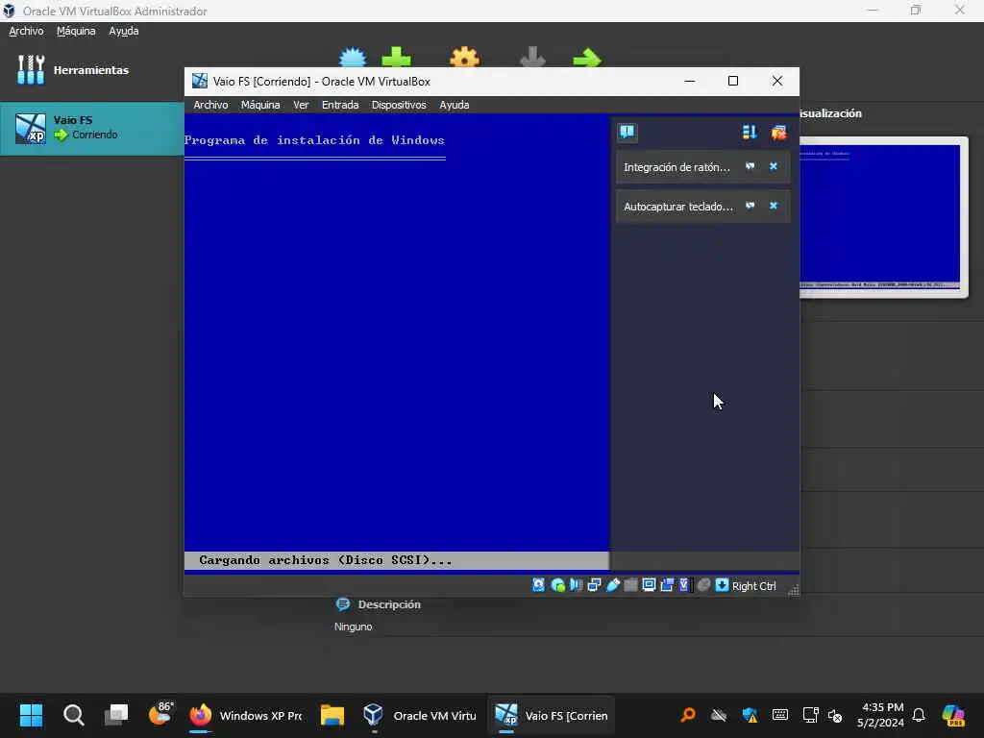Expand the 'Autocapturar teclado…' notification details
This screenshot has width=984, height=738.
[x=750, y=206]
